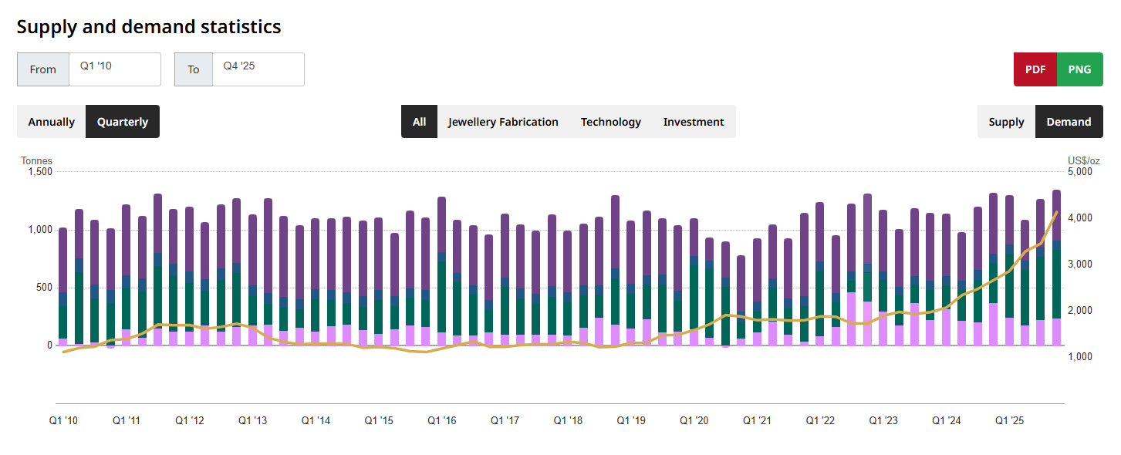This screenshot has height=455, width=1121.
Task: Switch to Annually view
Action: point(52,122)
